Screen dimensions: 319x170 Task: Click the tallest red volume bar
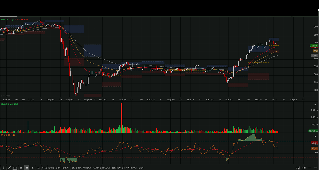pos(121,118)
